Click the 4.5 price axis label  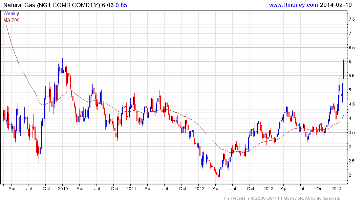pyautogui.click(x=352, y=105)
